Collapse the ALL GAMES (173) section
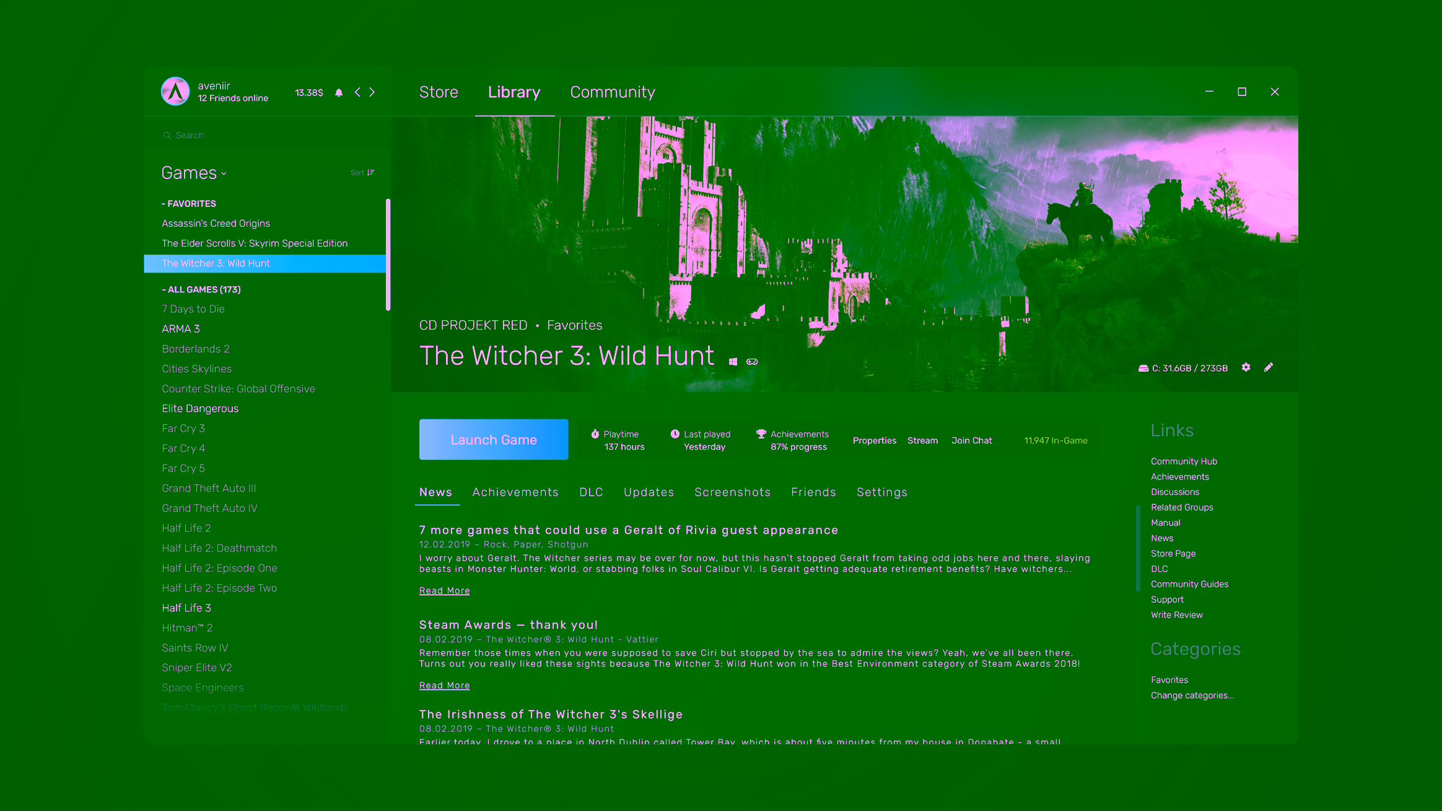 click(201, 289)
